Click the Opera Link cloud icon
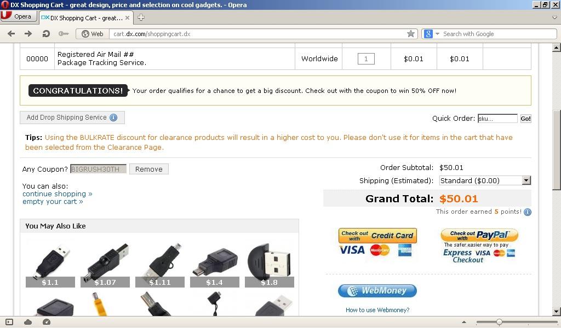This screenshot has width=561, height=328. click(x=28, y=322)
